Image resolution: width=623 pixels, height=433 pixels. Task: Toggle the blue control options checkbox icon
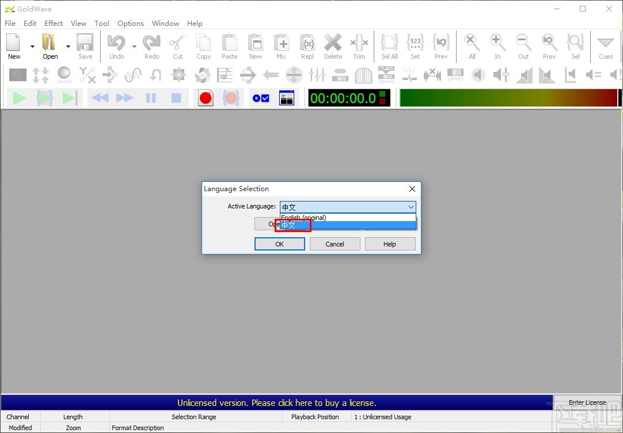261,98
